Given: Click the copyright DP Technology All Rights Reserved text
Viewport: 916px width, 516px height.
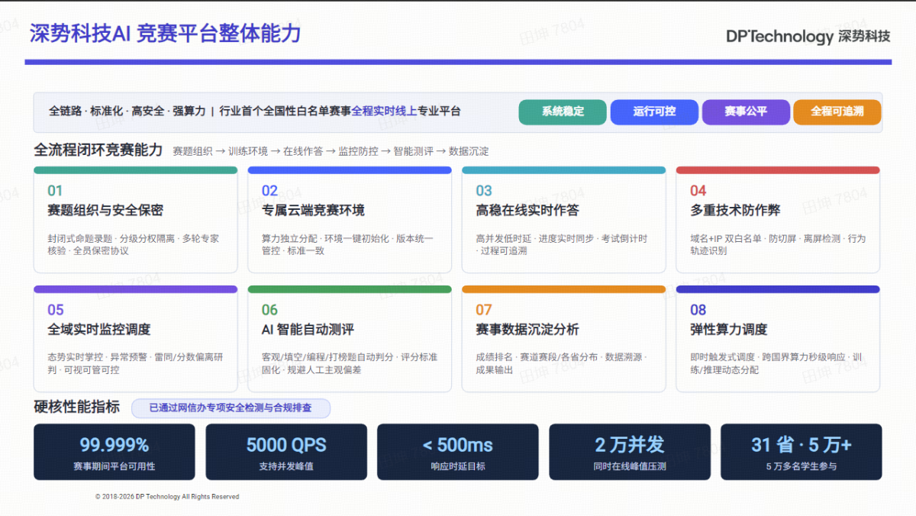Looking at the screenshot, I should 167,496.
